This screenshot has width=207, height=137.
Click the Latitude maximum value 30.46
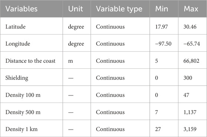coord(190,27)
